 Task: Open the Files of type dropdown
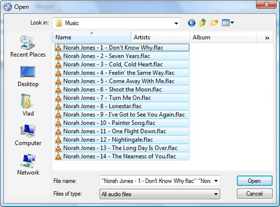pos(160,194)
